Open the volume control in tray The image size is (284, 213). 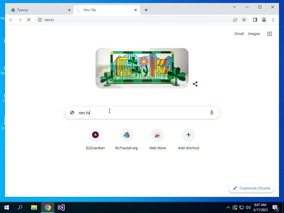(248, 207)
